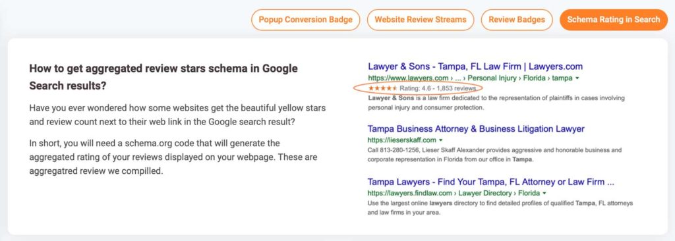
Task: Click the Lawyer & Sons description snippet
Action: [496, 103]
